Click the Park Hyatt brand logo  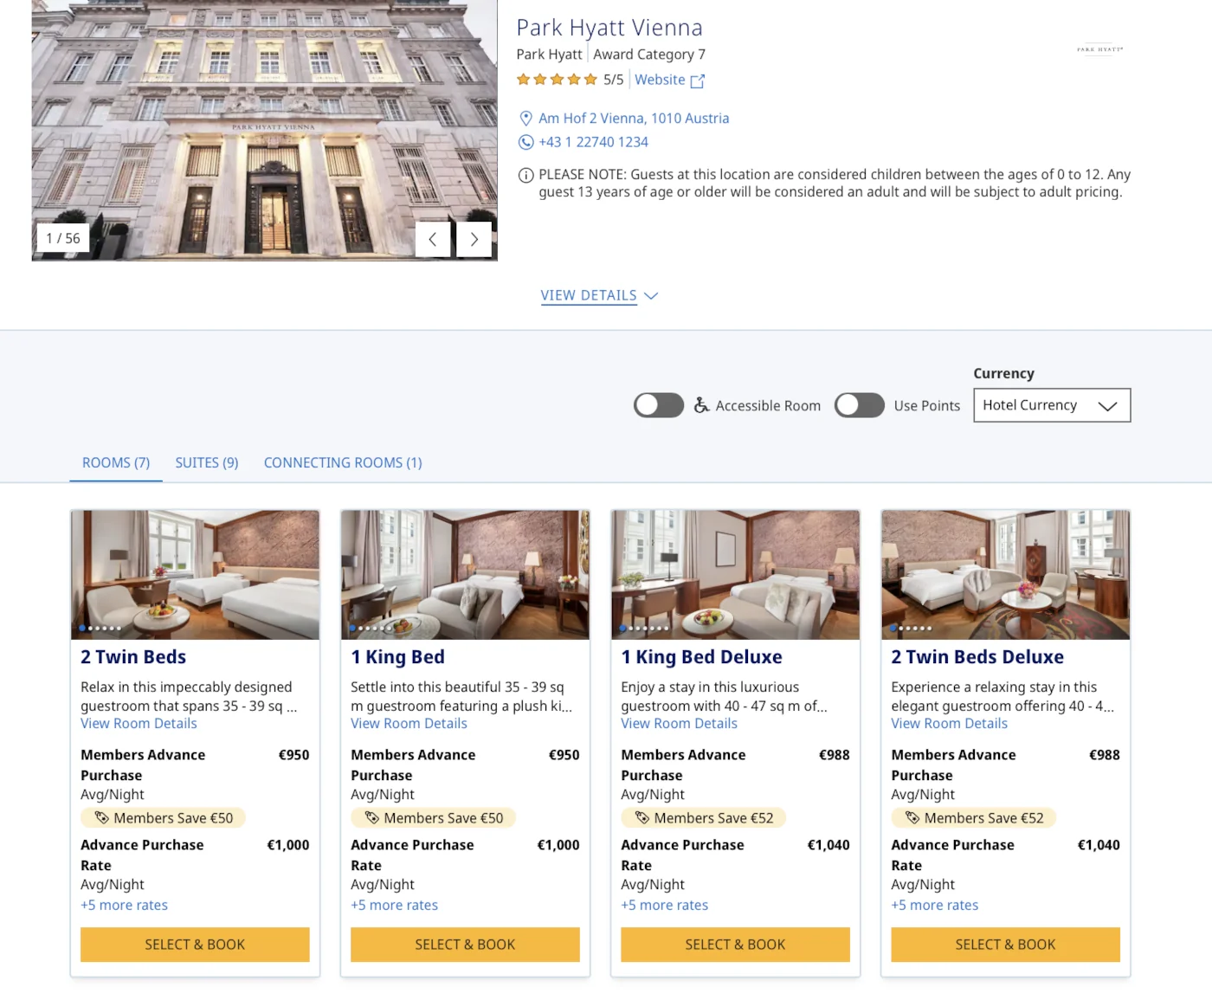coord(1099,49)
